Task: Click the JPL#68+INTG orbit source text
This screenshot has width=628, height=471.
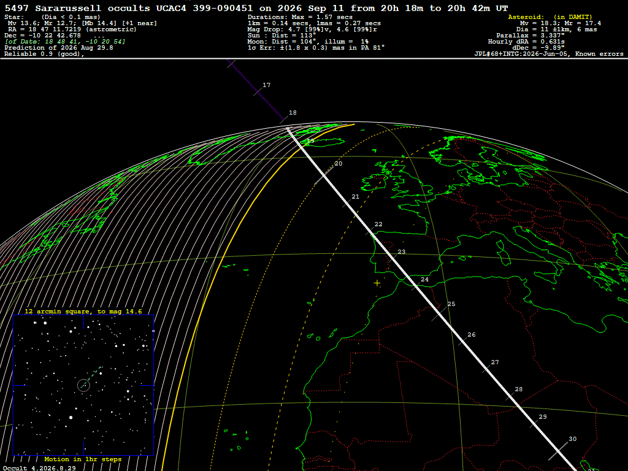Action: (521, 54)
